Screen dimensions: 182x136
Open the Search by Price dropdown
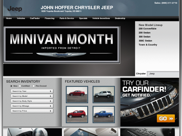(x=32, y=111)
